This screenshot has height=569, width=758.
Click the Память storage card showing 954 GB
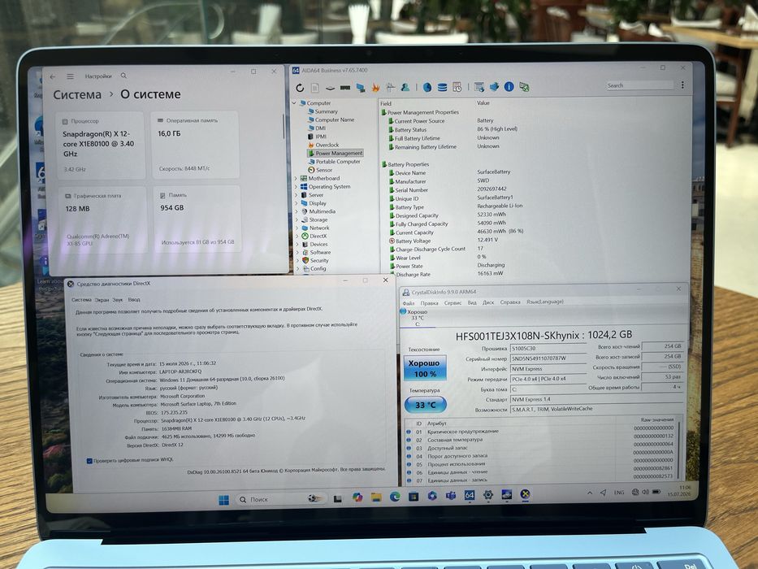[x=197, y=219]
